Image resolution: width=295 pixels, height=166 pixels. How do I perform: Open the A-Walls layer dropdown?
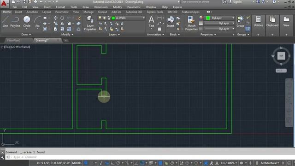[x=143, y=18]
